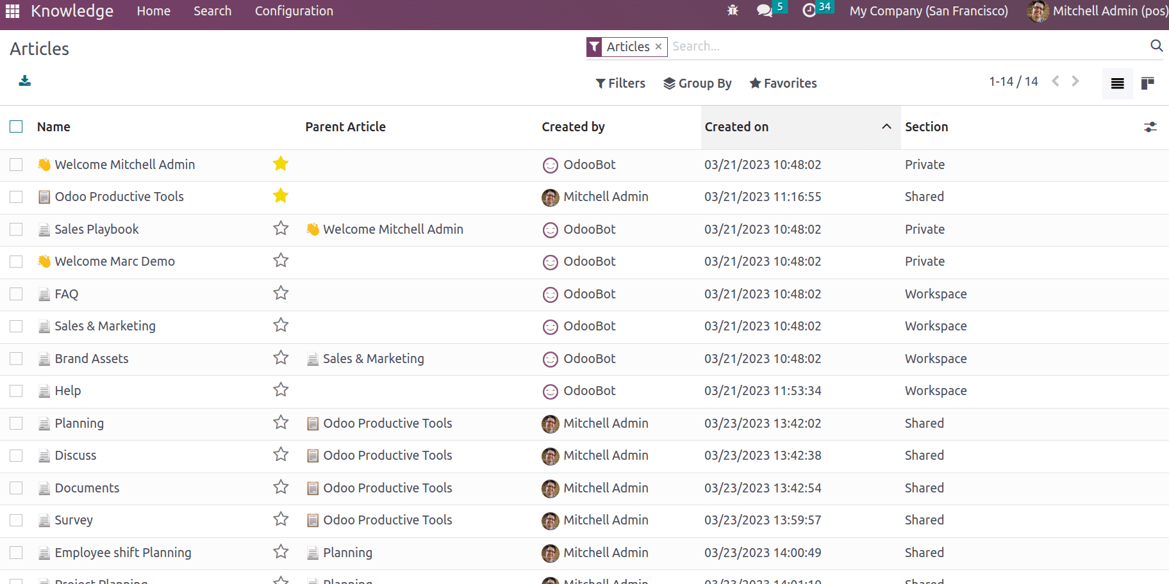The height and width of the screenshot is (584, 1169).
Task: Click the export download icon
Action: (25, 81)
